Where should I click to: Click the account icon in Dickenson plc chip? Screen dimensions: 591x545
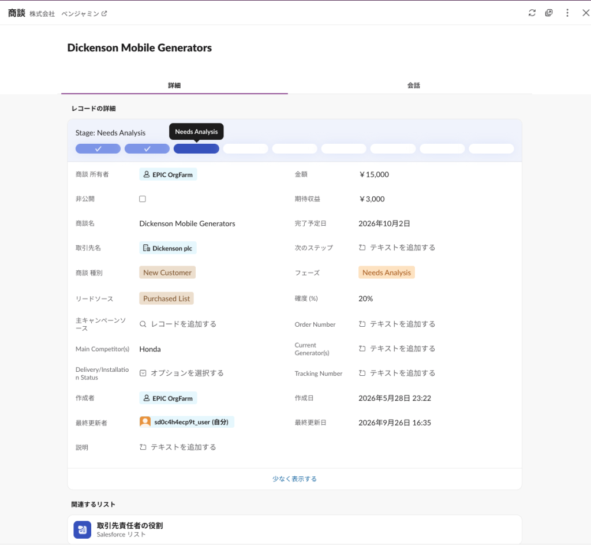pos(146,248)
